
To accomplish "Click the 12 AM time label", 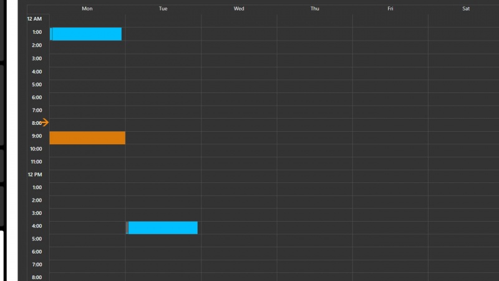I will coord(34,19).
